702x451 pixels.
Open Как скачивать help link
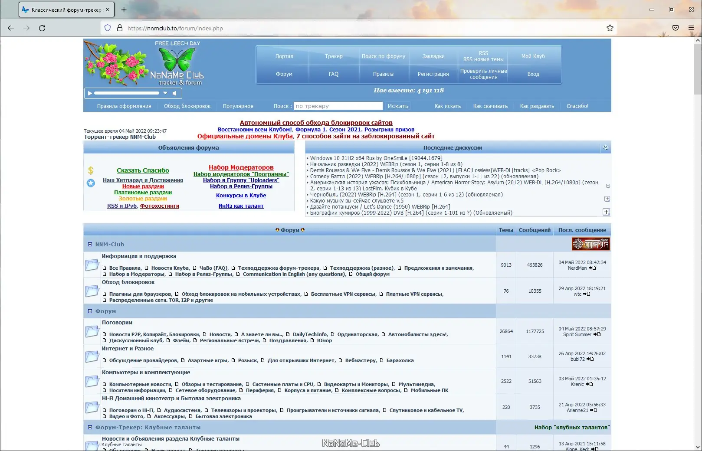pyautogui.click(x=490, y=106)
